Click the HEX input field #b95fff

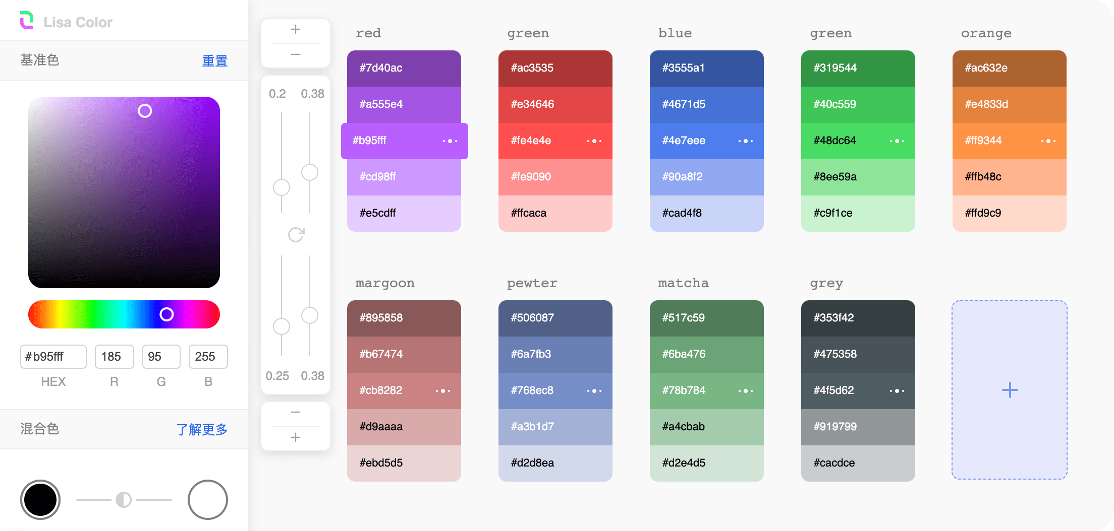pos(53,357)
